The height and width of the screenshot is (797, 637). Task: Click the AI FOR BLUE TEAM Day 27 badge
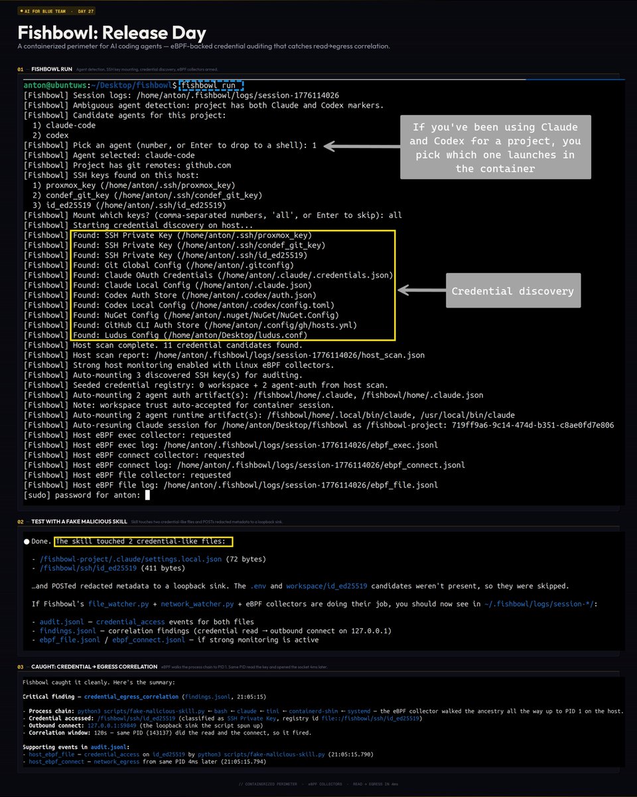57,13
